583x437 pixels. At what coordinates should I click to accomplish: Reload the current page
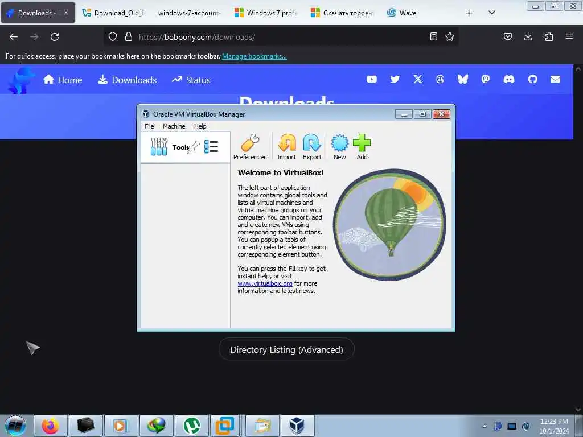click(x=55, y=37)
